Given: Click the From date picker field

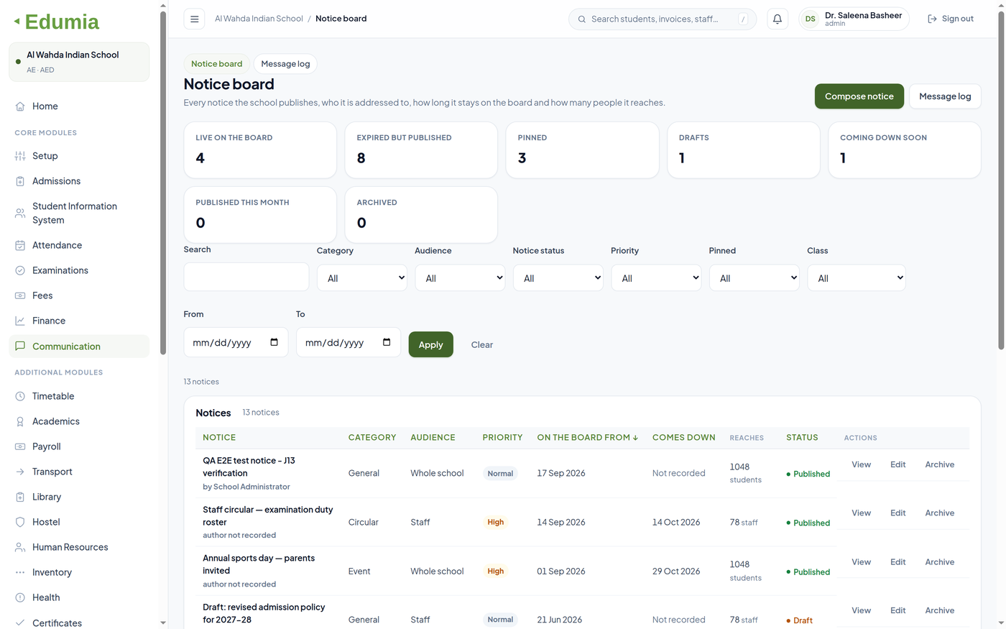Looking at the screenshot, I should click(x=236, y=342).
